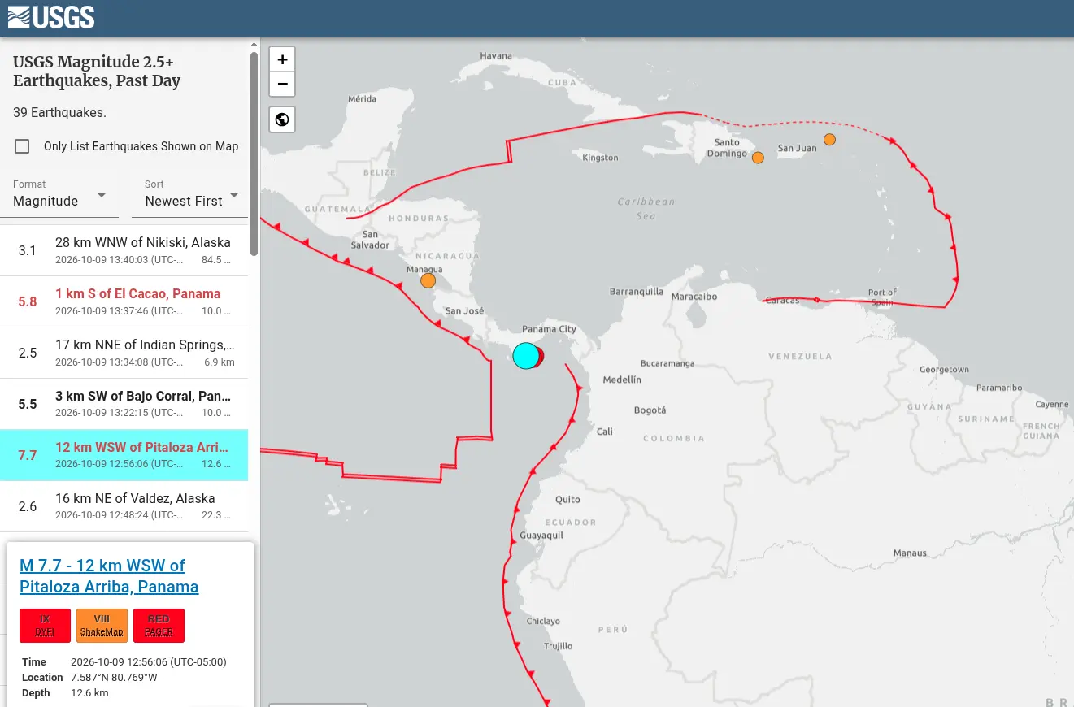This screenshot has height=707, width=1074.
Task: Click the earthquake list scrollbar
Action: tap(254, 154)
